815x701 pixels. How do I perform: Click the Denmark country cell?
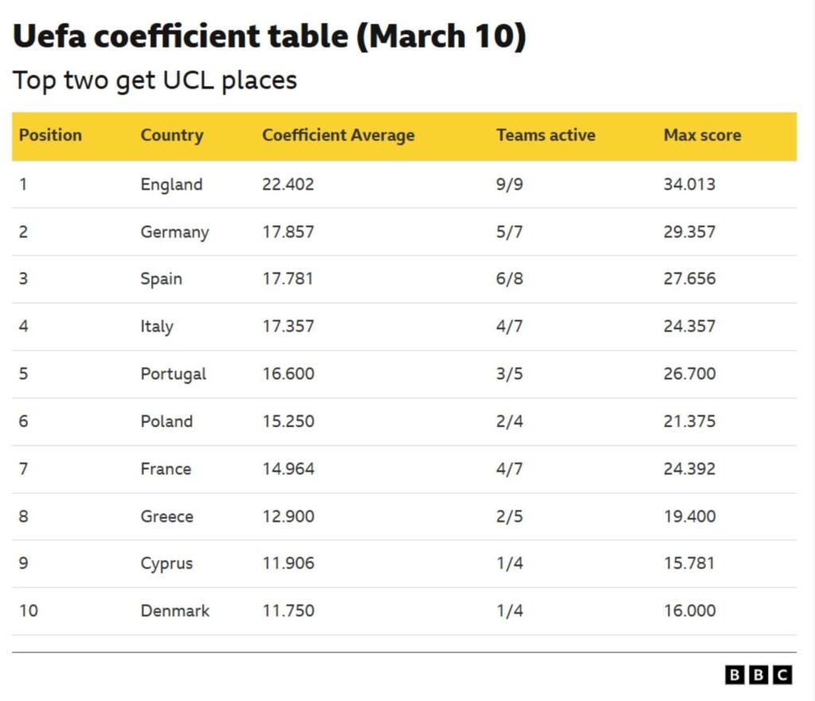coord(175,611)
